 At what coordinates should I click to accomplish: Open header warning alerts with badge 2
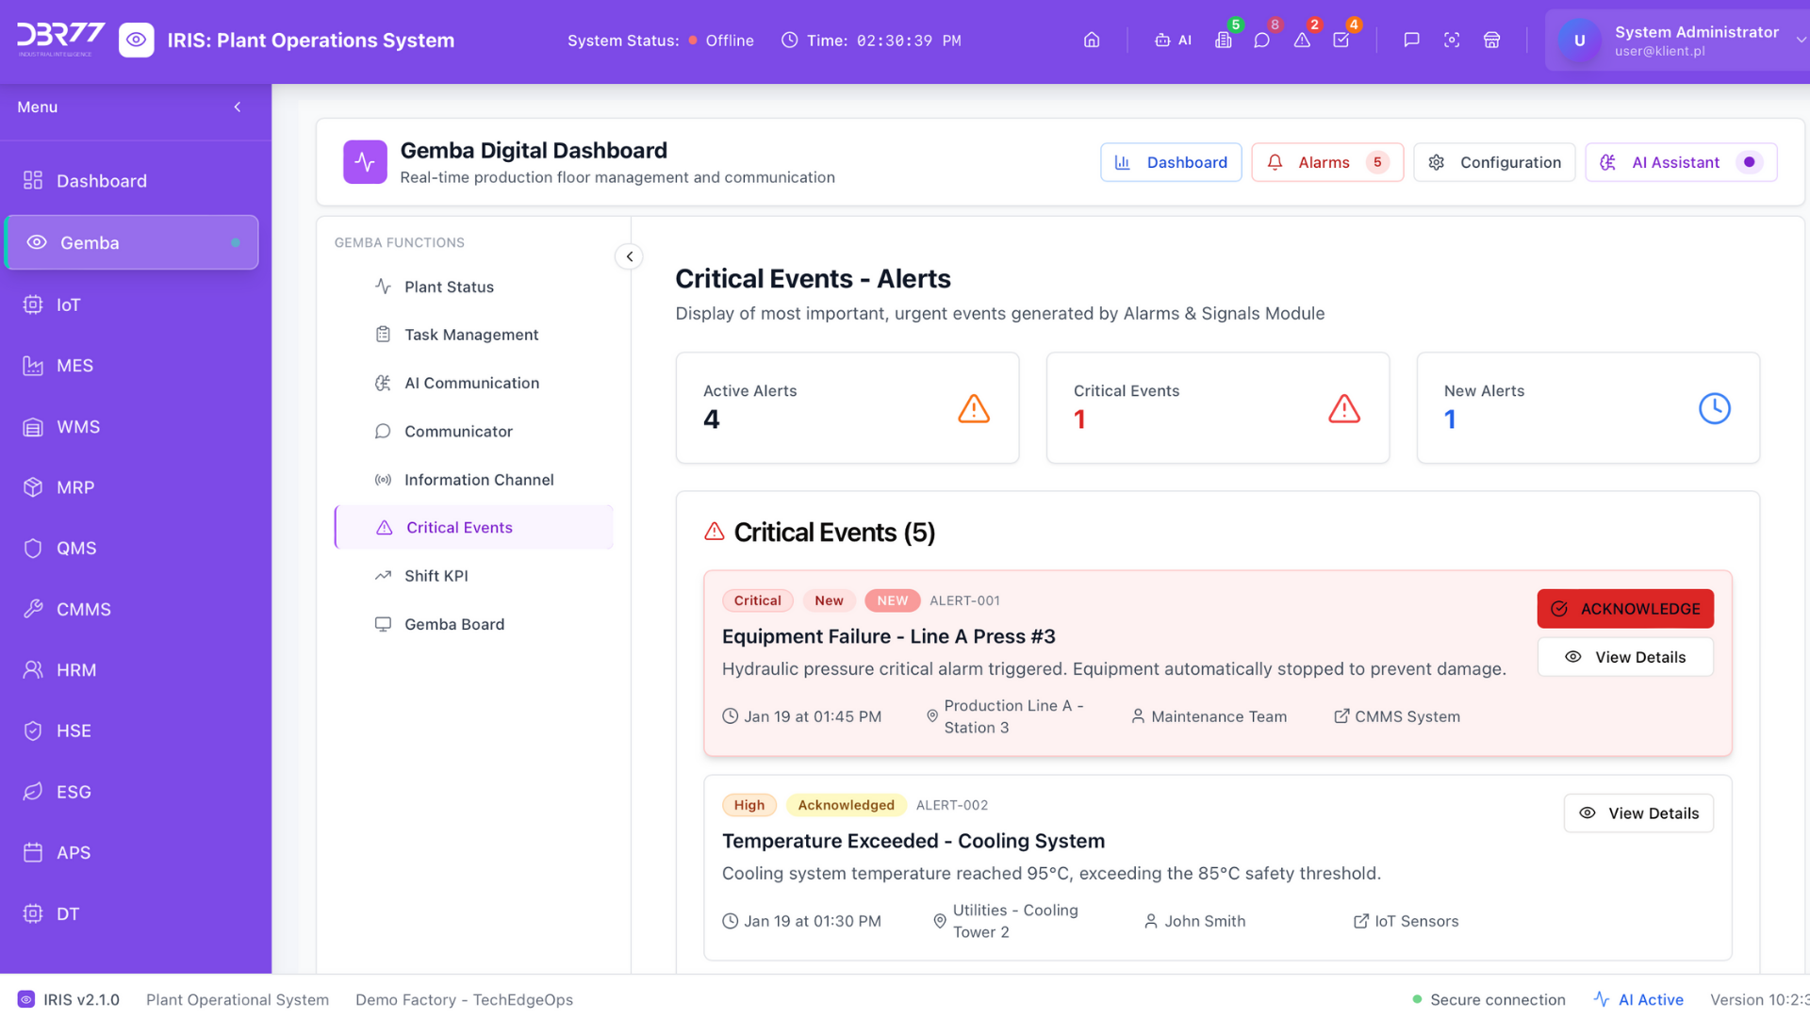(x=1302, y=41)
